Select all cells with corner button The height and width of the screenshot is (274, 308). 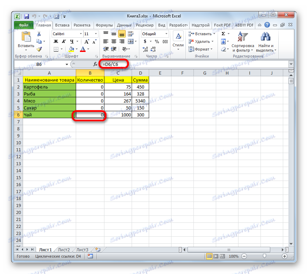pyautogui.click(x=19, y=73)
